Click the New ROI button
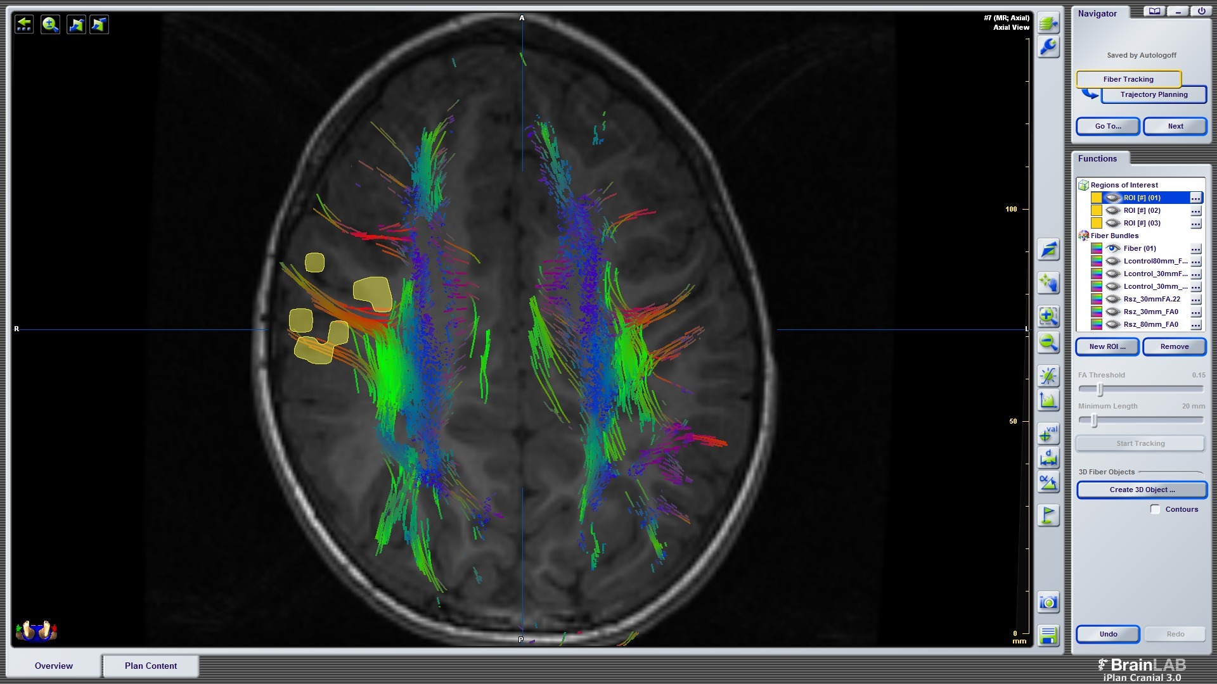 [x=1107, y=346]
